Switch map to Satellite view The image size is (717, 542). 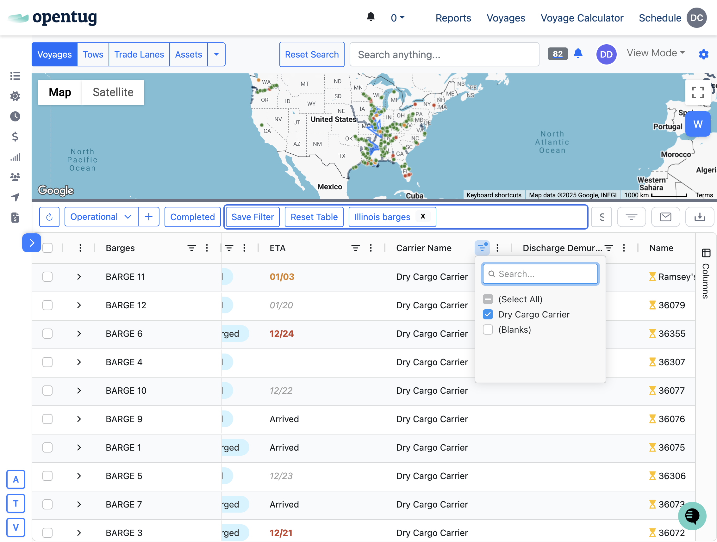(113, 92)
